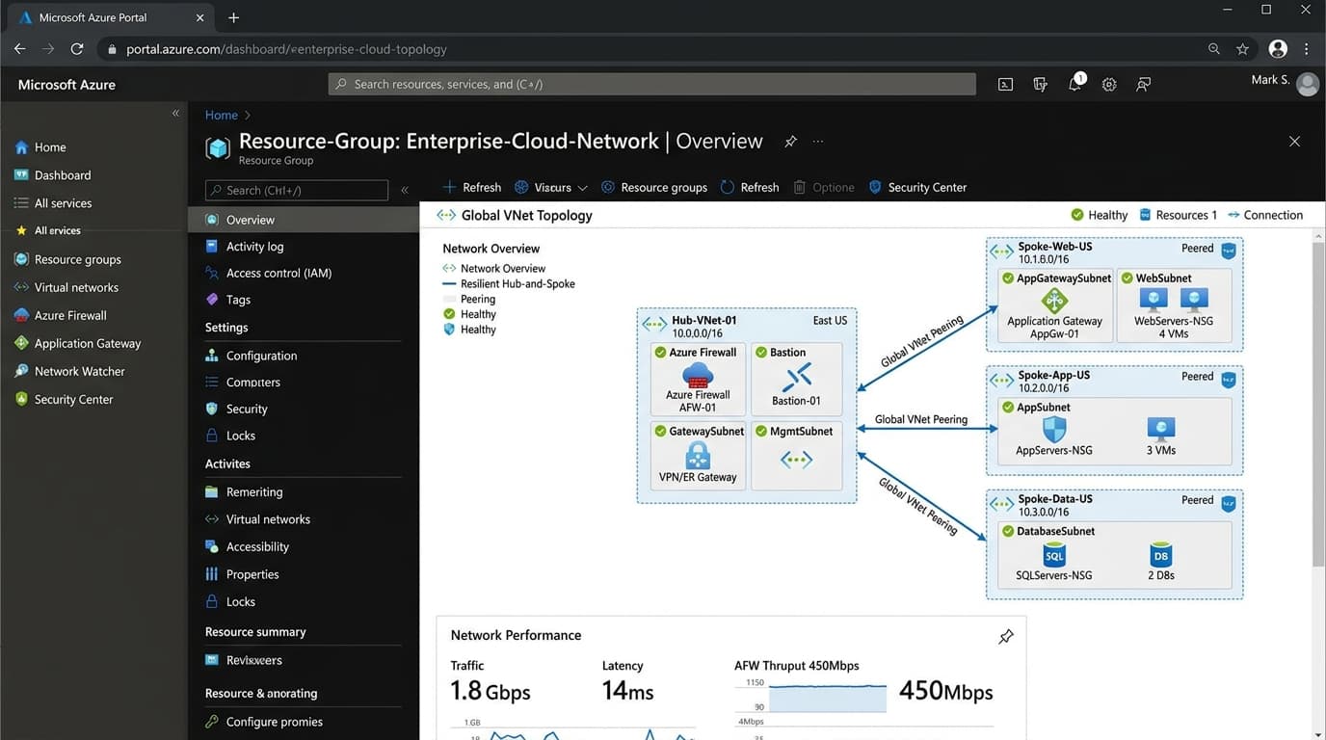Click the top search resources bar
This screenshot has height=740, width=1326.
pyautogui.click(x=652, y=84)
